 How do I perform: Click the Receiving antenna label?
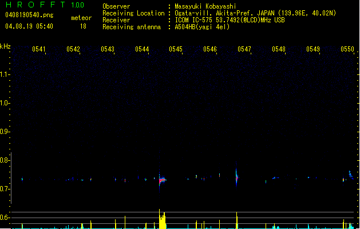click(x=132, y=27)
